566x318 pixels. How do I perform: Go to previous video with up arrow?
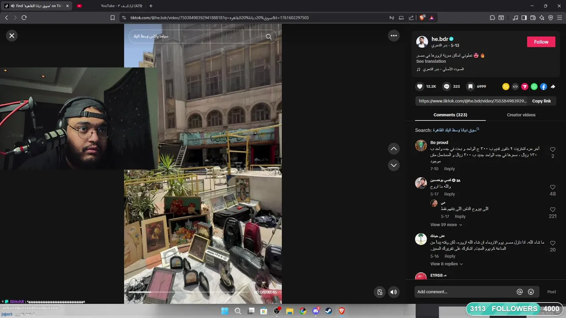(394, 149)
